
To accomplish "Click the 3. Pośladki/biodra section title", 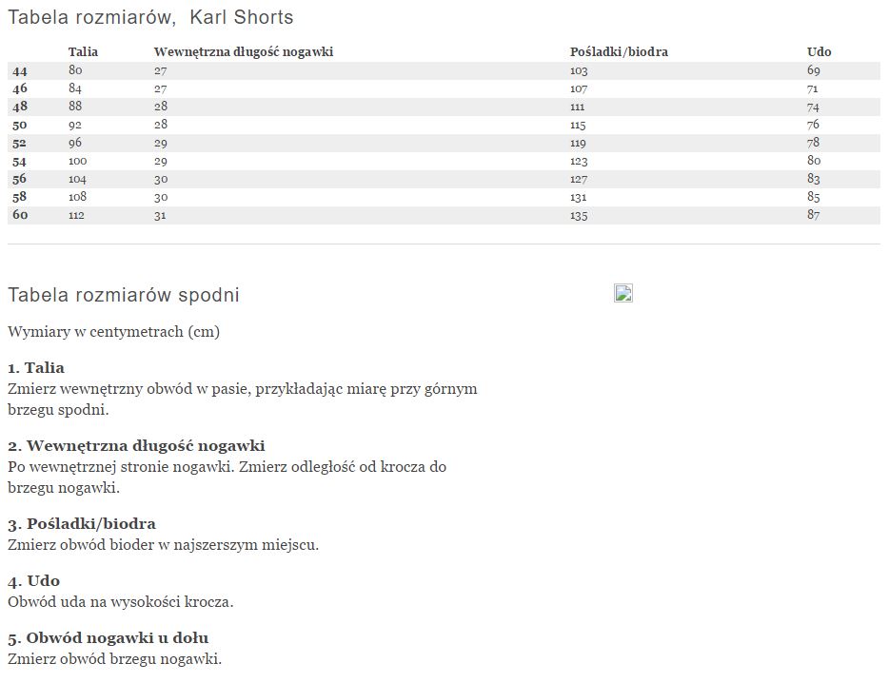I will 82,524.
